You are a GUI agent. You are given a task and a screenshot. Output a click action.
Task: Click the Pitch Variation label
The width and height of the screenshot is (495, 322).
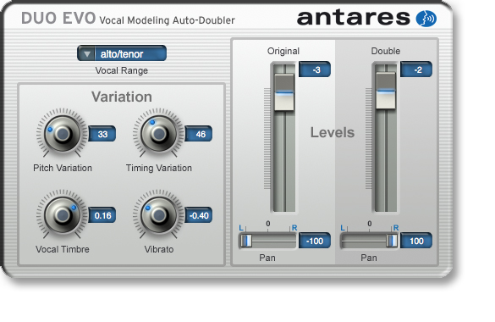(63, 168)
